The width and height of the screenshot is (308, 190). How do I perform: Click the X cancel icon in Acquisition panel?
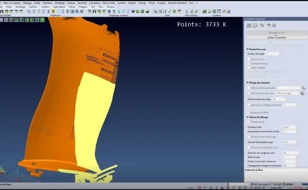click(x=255, y=26)
